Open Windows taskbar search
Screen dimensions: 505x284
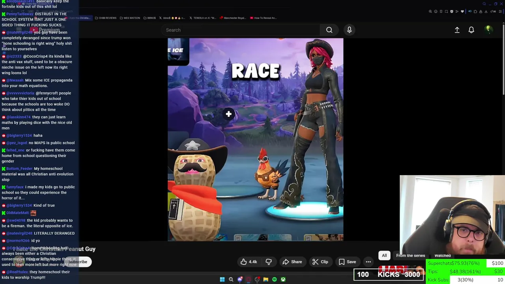(x=231, y=279)
